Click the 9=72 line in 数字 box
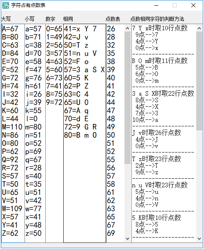 pos(54,103)
